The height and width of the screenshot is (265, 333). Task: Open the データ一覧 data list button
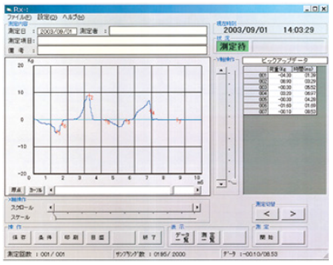point(182,238)
